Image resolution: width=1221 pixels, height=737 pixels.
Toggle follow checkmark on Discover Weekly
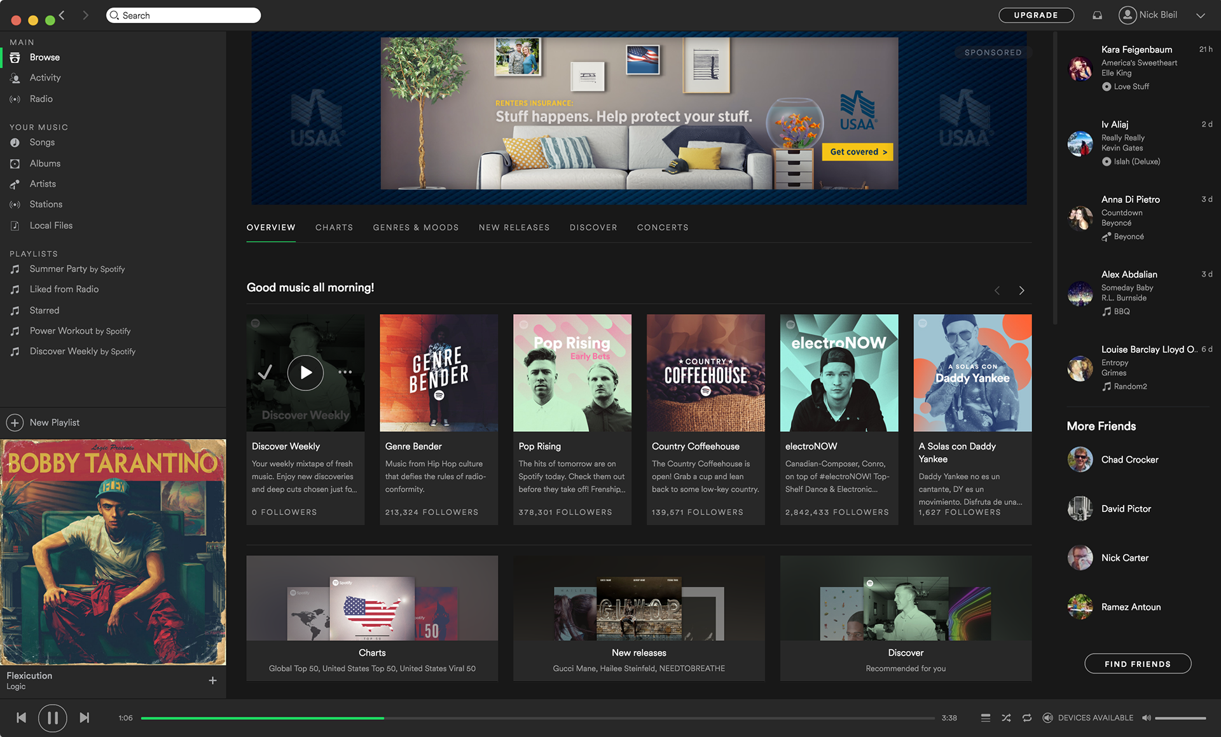coord(265,372)
